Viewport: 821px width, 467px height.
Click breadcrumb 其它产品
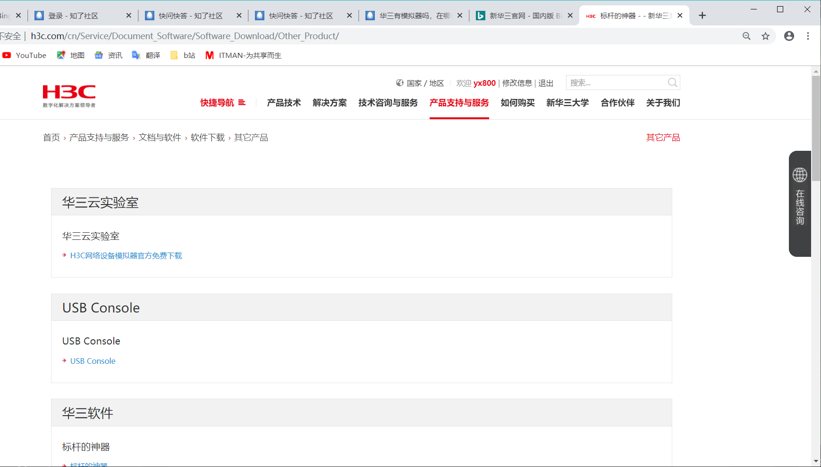[251, 138]
